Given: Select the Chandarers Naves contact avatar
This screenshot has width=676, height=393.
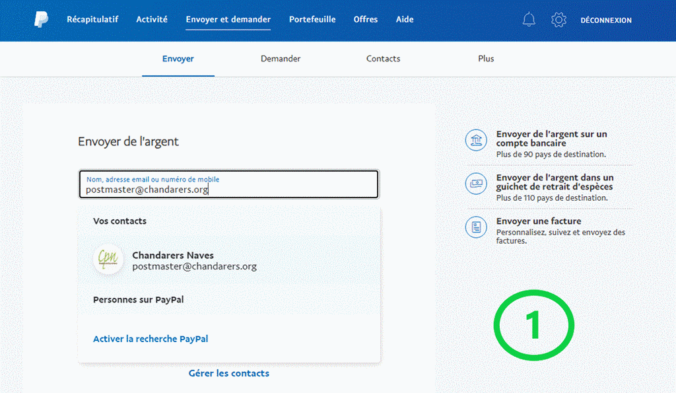Looking at the screenshot, I should coord(108,260).
